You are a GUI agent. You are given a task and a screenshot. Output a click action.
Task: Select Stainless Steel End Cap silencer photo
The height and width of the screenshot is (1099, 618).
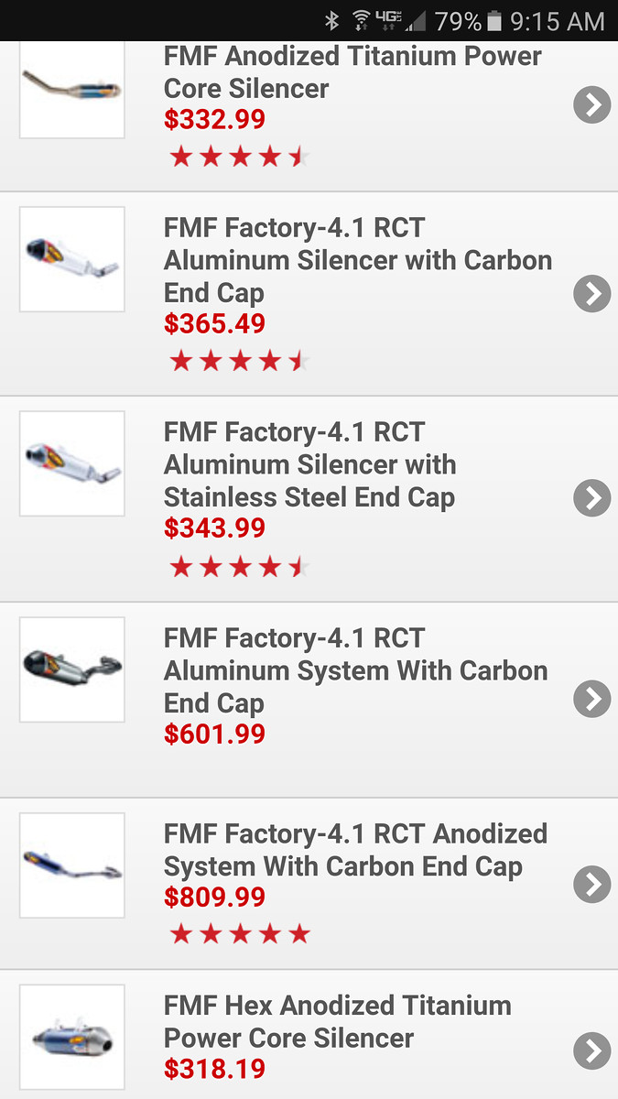click(x=72, y=463)
